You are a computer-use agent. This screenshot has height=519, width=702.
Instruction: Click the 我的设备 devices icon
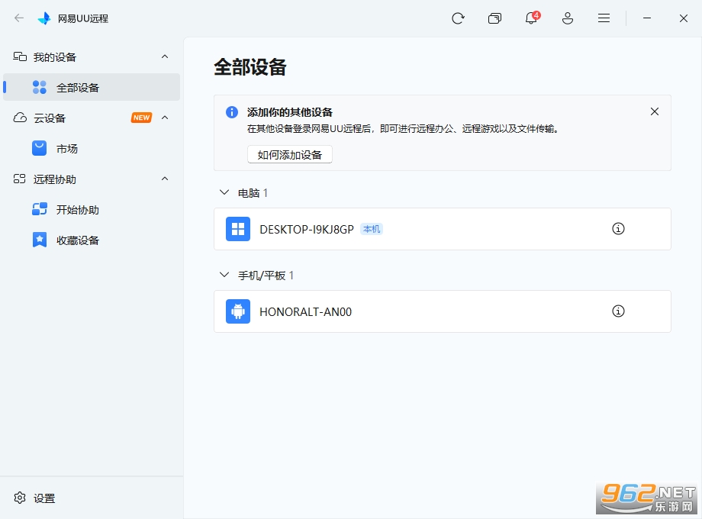(x=20, y=56)
